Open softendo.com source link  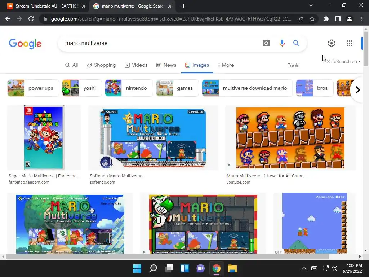(102, 182)
